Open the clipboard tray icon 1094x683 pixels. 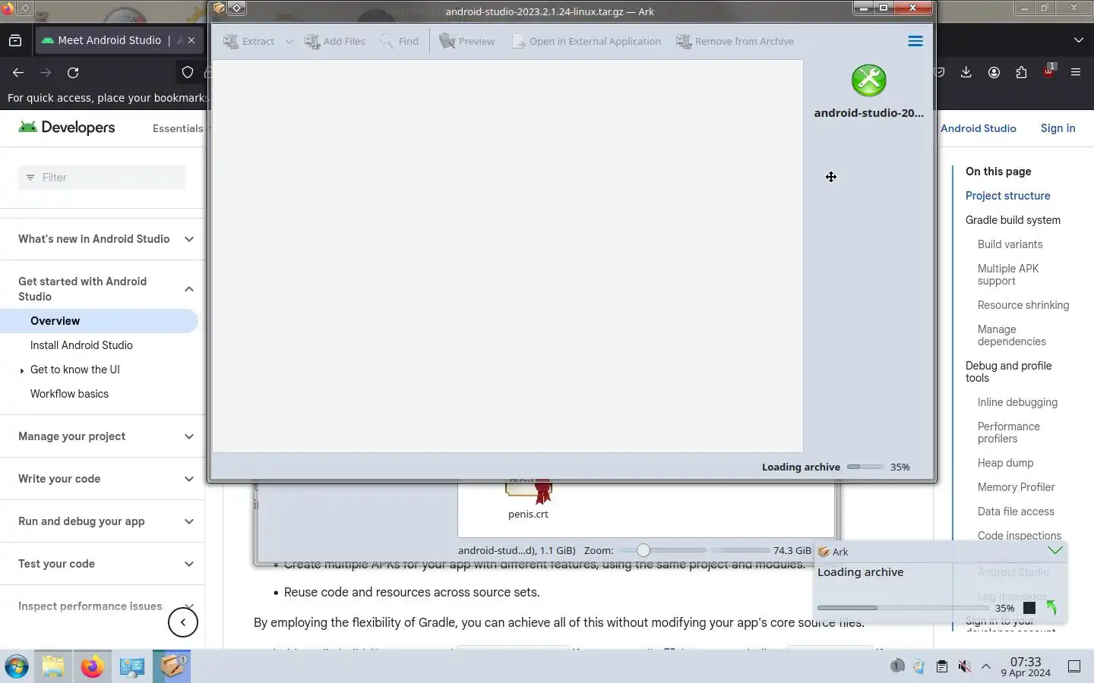(941, 666)
